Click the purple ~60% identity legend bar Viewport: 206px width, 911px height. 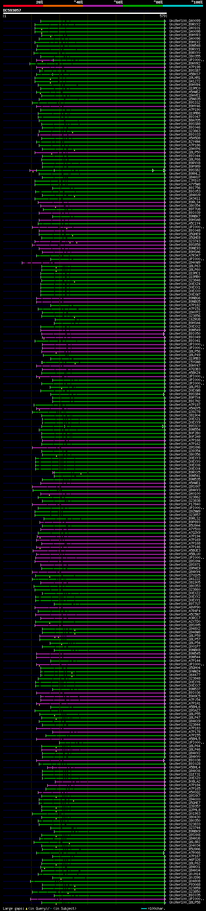point(103,6)
